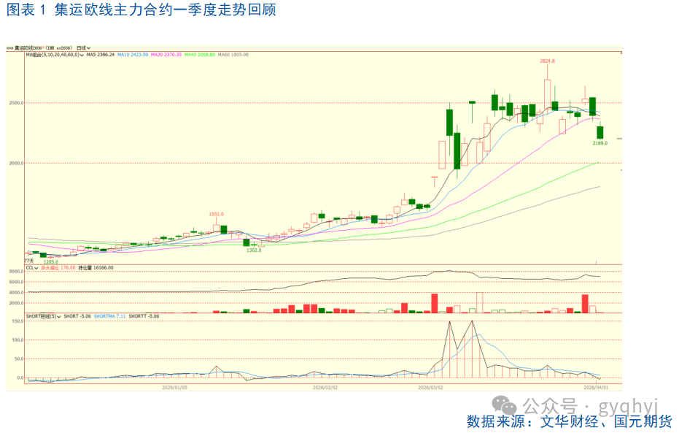679x433 pixels.
Task: Open the 日线 period dropdown
Action: (x=84, y=48)
